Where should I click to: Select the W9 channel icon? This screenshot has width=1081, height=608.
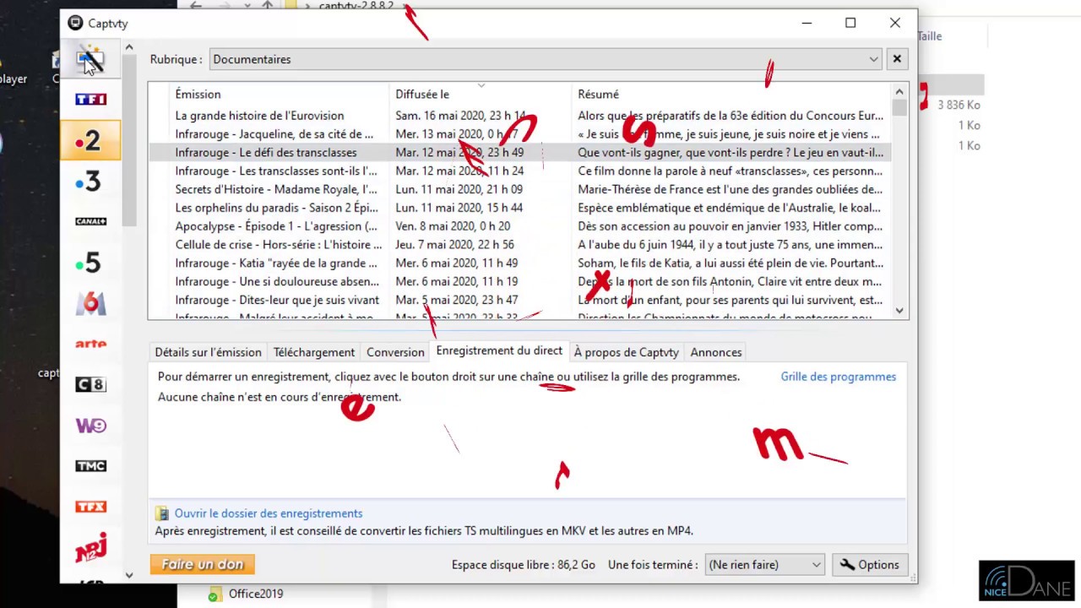click(x=90, y=425)
